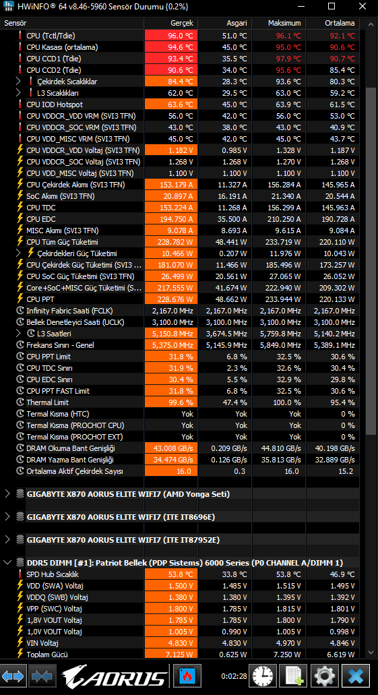Click thermometer icon of SPD Hub Sıcaklık

pyautogui.click(x=20, y=574)
